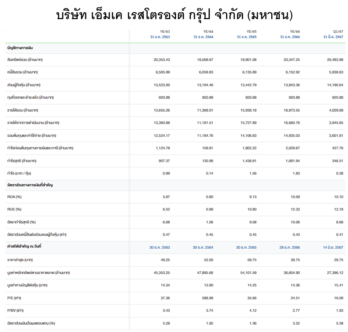Click total costs value 12,524.17
The height and width of the screenshot is (332, 348).
(162, 135)
